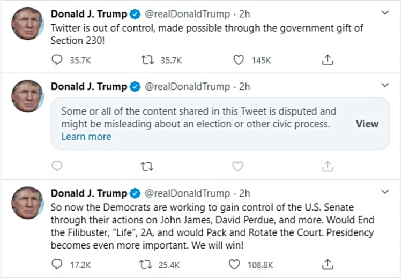Like the disputed content tweet
The width and height of the screenshot is (402, 278).
[x=238, y=167]
